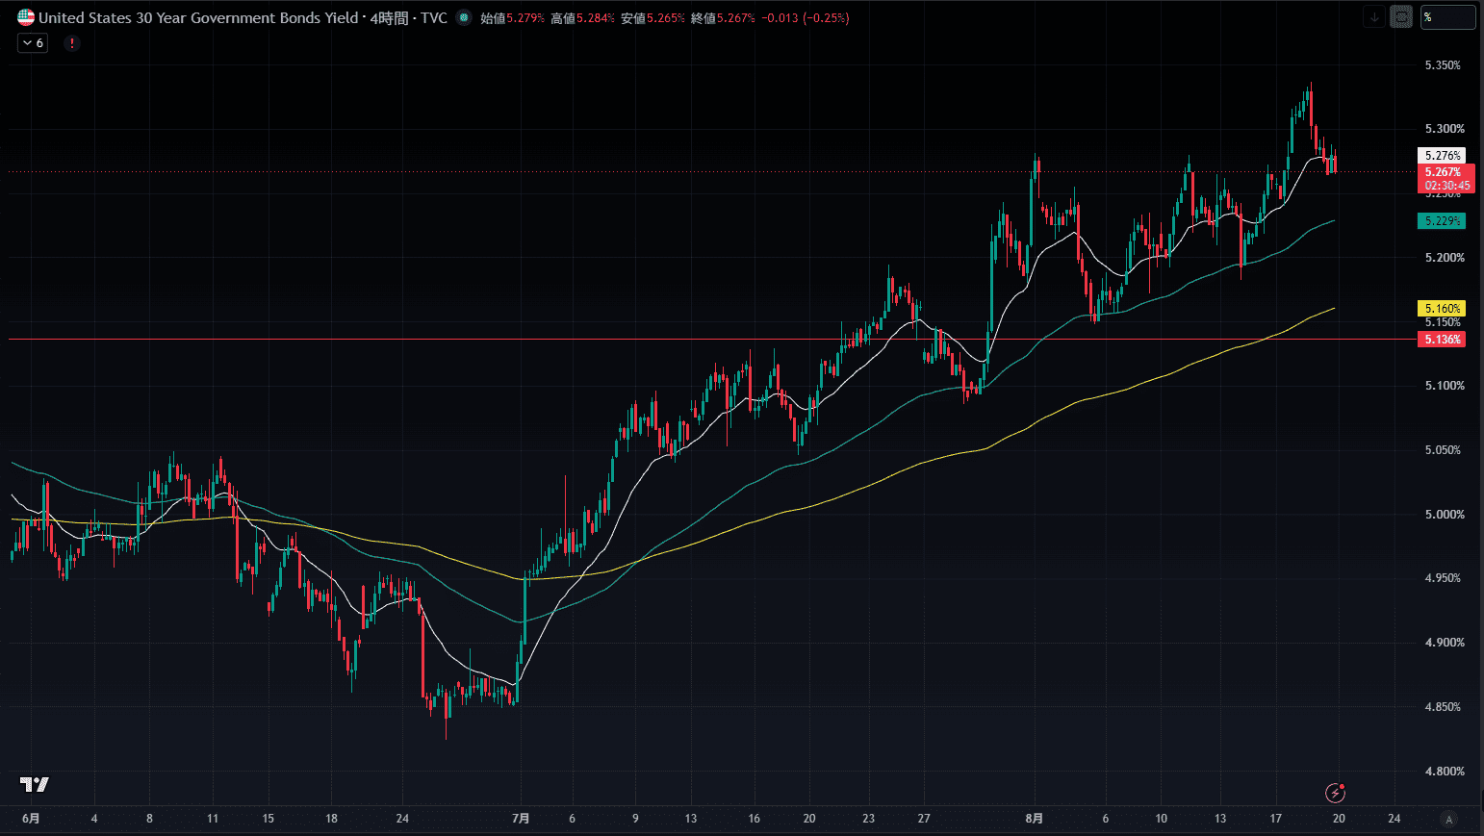Screen dimensions: 1484x836
Task: Click the date label 27 on the time axis
Action: tap(924, 819)
